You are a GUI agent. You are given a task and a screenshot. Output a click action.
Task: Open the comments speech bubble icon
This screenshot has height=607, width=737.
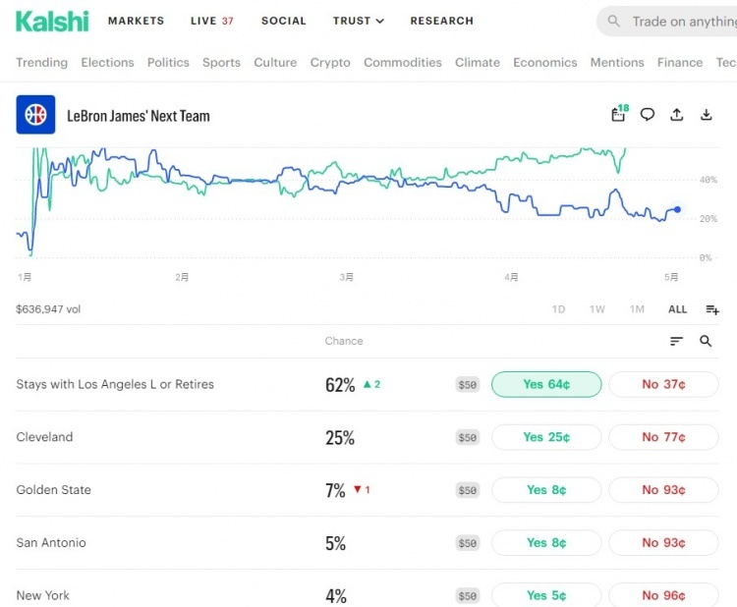pos(648,114)
